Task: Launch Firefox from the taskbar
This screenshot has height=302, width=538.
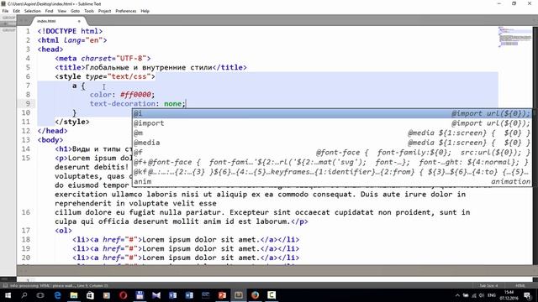Action: tap(255, 295)
